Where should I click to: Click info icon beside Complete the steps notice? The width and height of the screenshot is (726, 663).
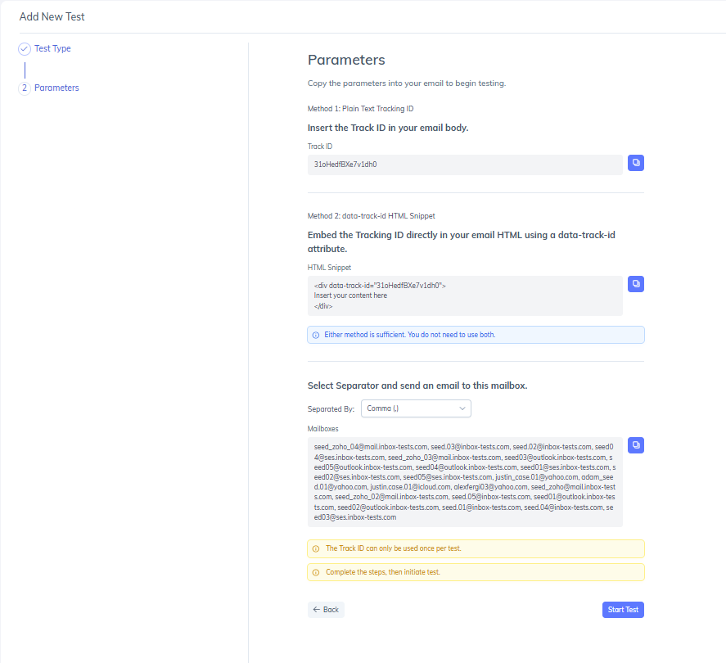(x=316, y=573)
